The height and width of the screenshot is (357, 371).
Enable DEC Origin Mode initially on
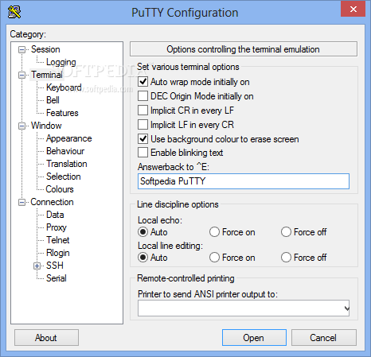(x=143, y=96)
